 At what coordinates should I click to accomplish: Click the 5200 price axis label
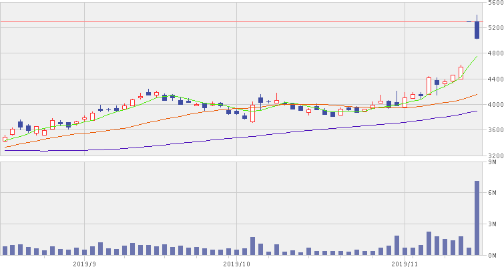pyautogui.click(x=494, y=28)
